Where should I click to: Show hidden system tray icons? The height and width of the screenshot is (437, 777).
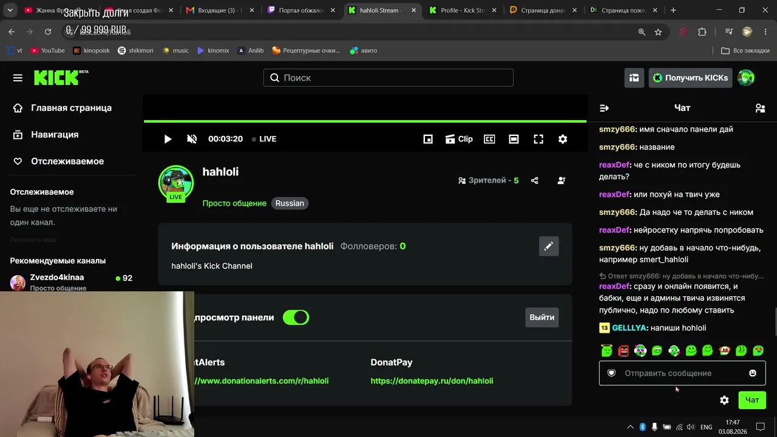coord(630,427)
